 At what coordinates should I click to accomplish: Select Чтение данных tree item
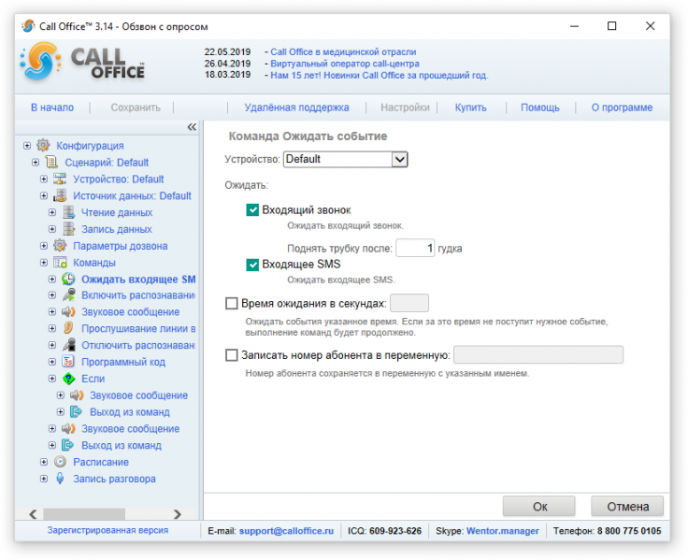117,212
